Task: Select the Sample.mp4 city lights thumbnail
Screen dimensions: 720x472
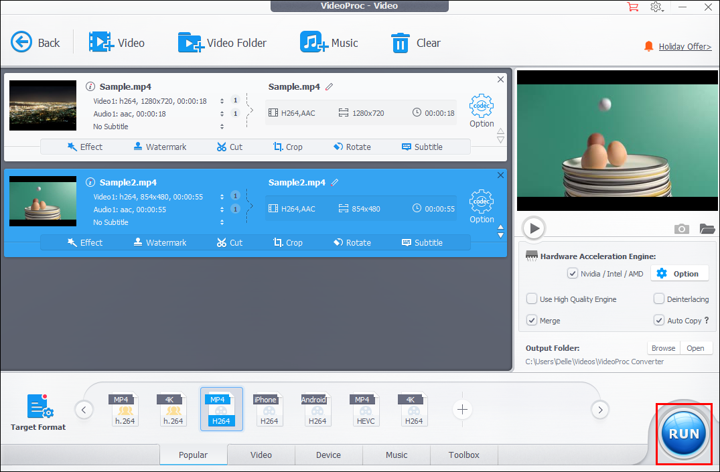Action: pos(43,105)
